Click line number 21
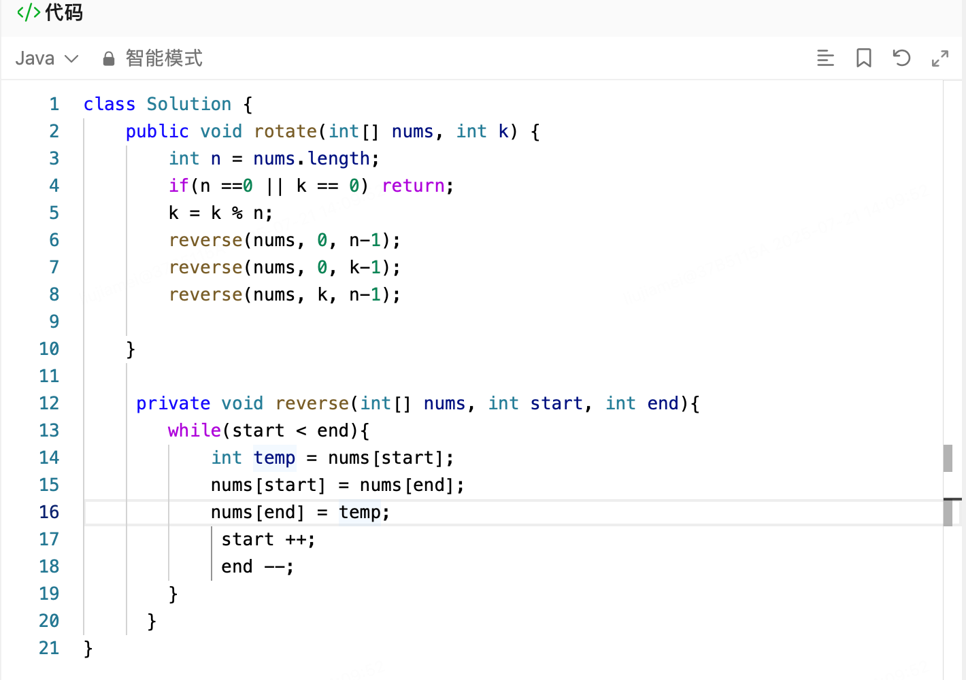The width and height of the screenshot is (966, 680). pos(49,648)
